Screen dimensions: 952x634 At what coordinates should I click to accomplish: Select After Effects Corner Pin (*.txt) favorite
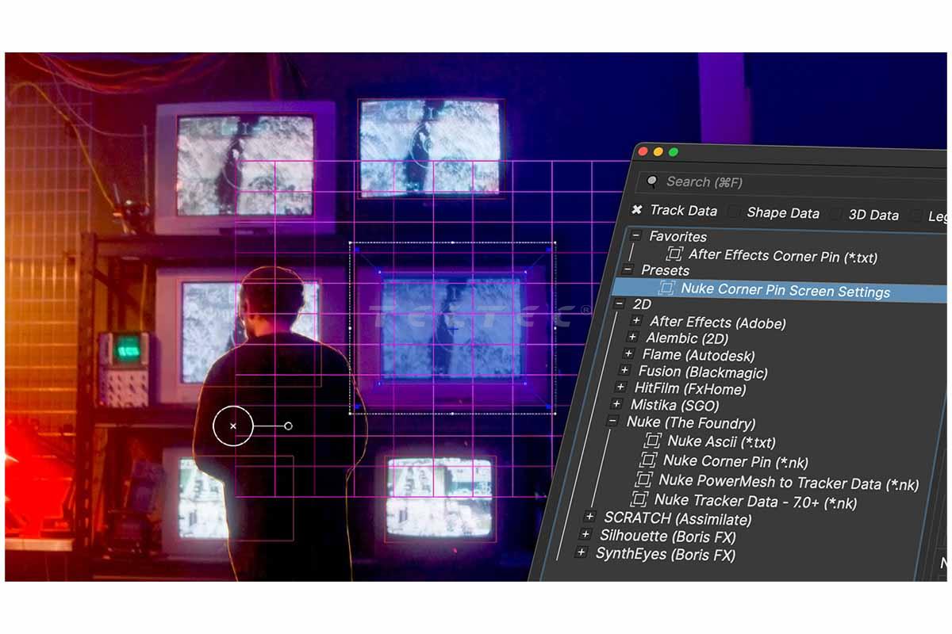[782, 256]
